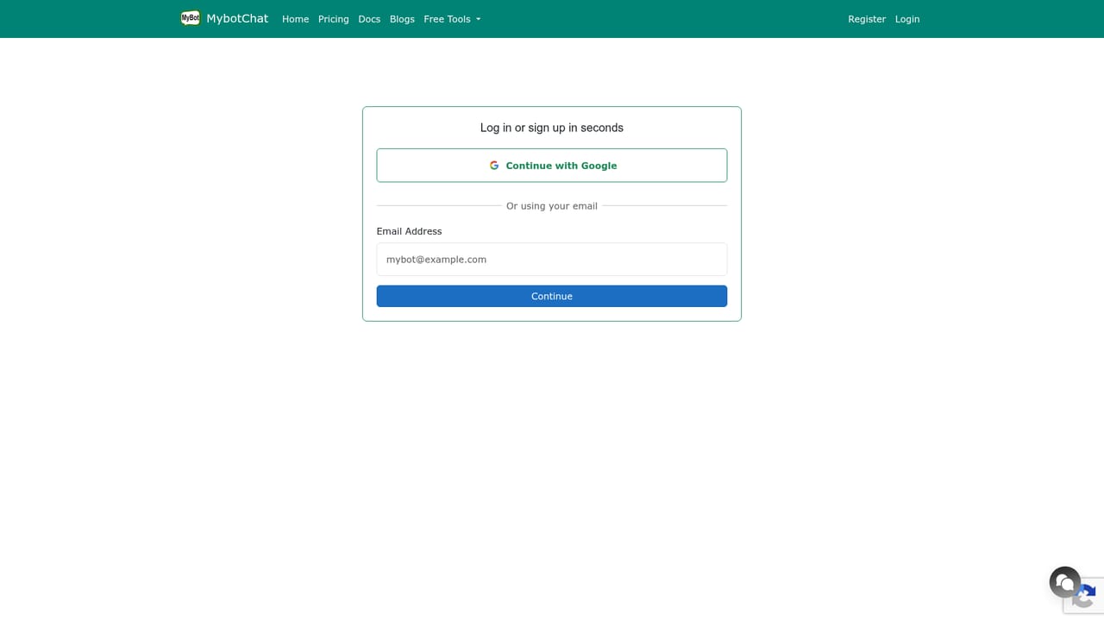The height and width of the screenshot is (621, 1104).
Task: Open the MybotChat brand name link
Action: (x=237, y=18)
